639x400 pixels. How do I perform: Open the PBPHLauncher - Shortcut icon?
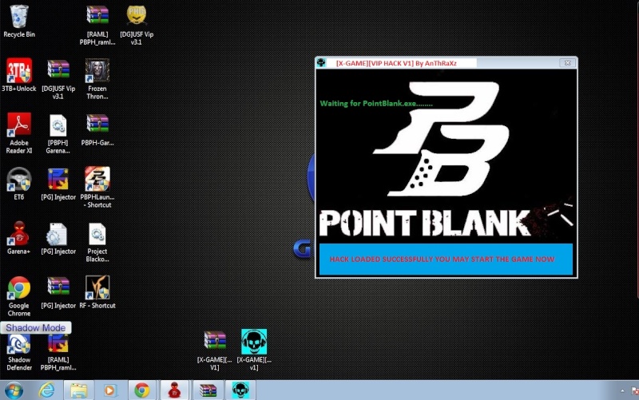[97, 179]
